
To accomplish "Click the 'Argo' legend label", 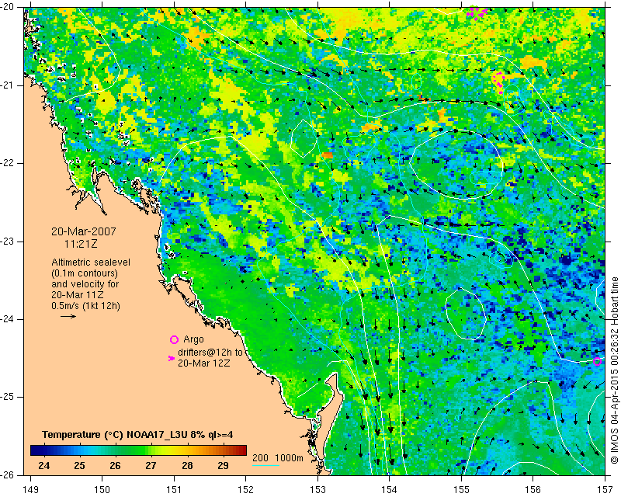I will [193, 339].
